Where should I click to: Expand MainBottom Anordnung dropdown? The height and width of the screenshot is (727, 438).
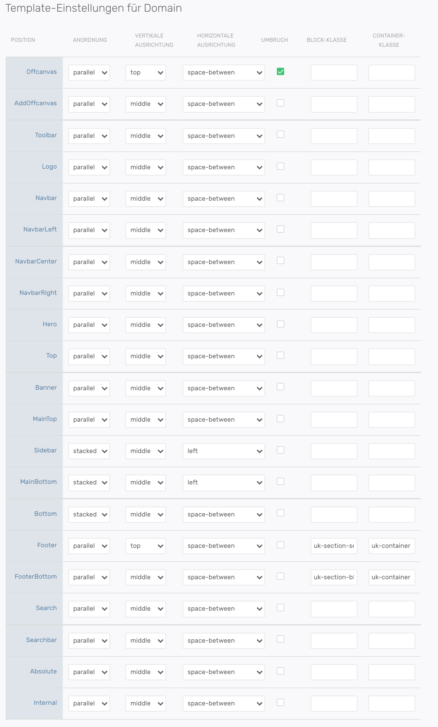click(x=89, y=483)
